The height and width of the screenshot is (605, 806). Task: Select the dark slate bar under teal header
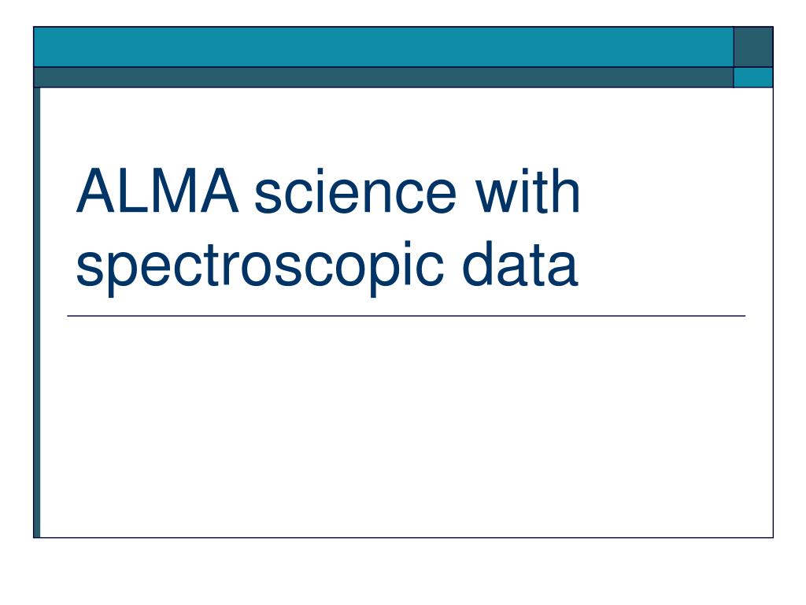(x=383, y=78)
